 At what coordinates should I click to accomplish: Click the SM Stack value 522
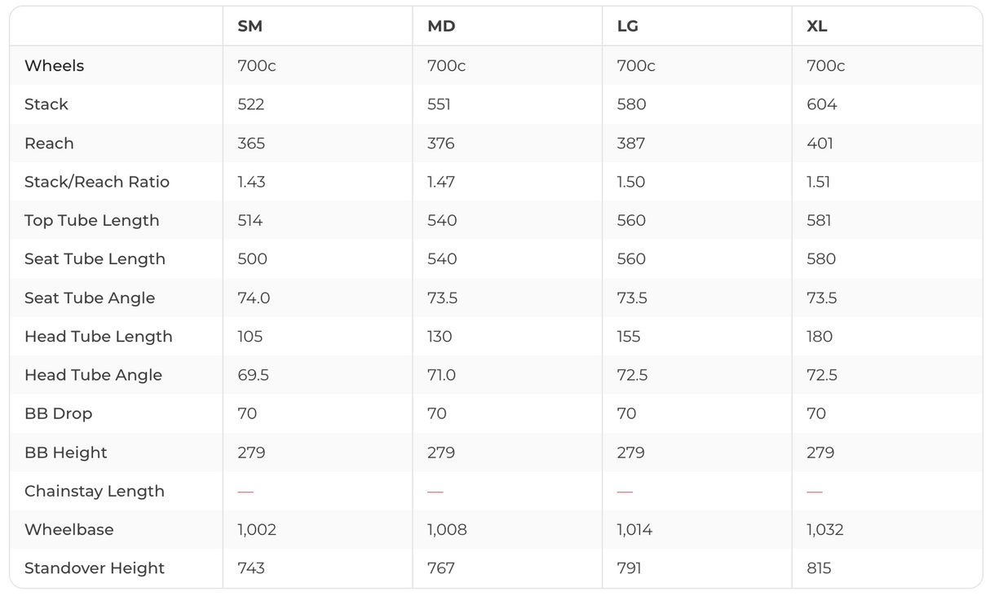point(250,104)
